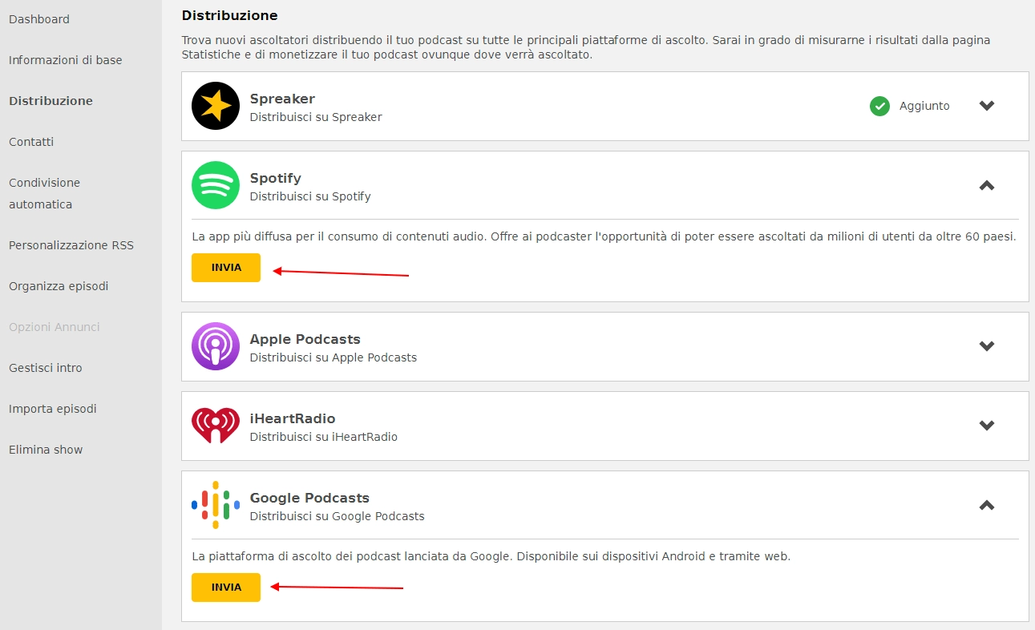Viewport: 1035px width, 630px height.
Task: Click the green Aggiunto checkmark icon
Action: click(x=879, y=106)
